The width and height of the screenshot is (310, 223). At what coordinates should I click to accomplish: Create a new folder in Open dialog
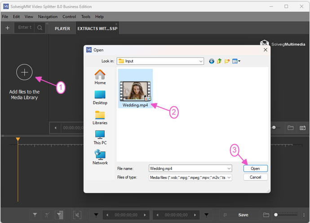pos(227,61)
